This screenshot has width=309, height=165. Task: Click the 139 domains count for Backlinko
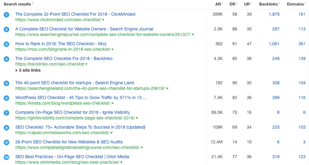[302, 59]
